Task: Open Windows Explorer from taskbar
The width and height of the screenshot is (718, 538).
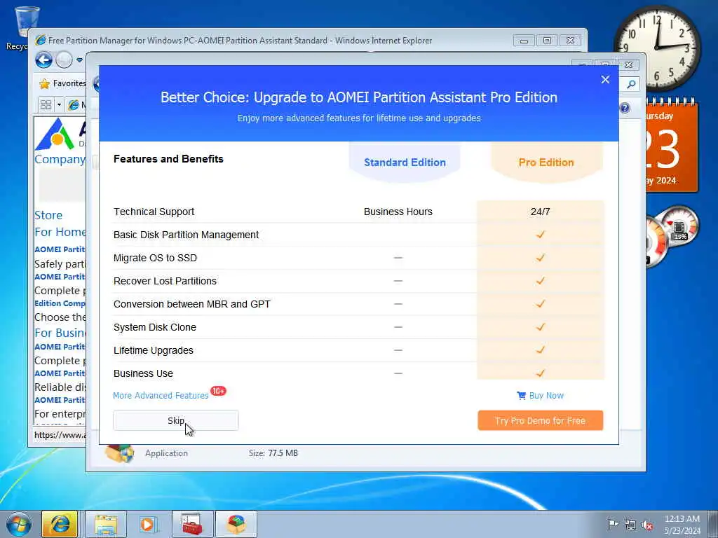Action: [x=106, y=524]
